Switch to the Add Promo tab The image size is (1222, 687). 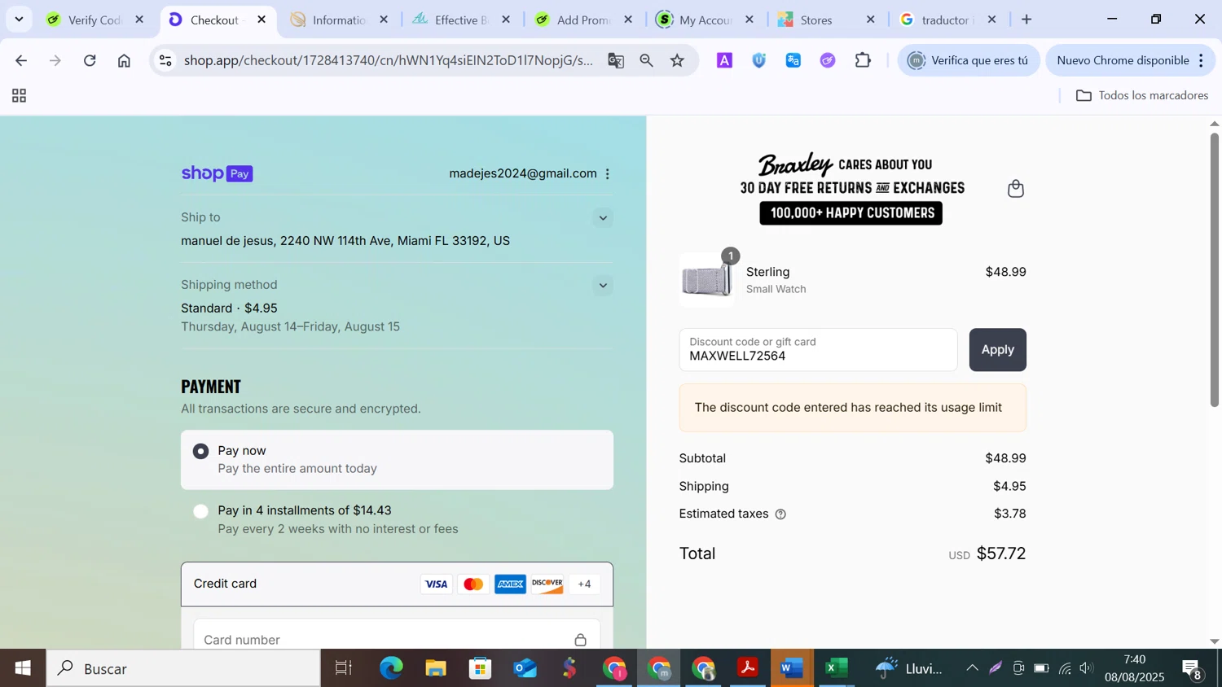(585, 20)
